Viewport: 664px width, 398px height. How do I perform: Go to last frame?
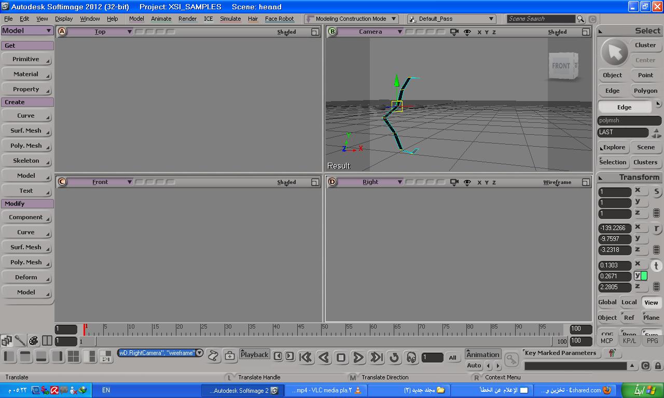coord(376,357)
